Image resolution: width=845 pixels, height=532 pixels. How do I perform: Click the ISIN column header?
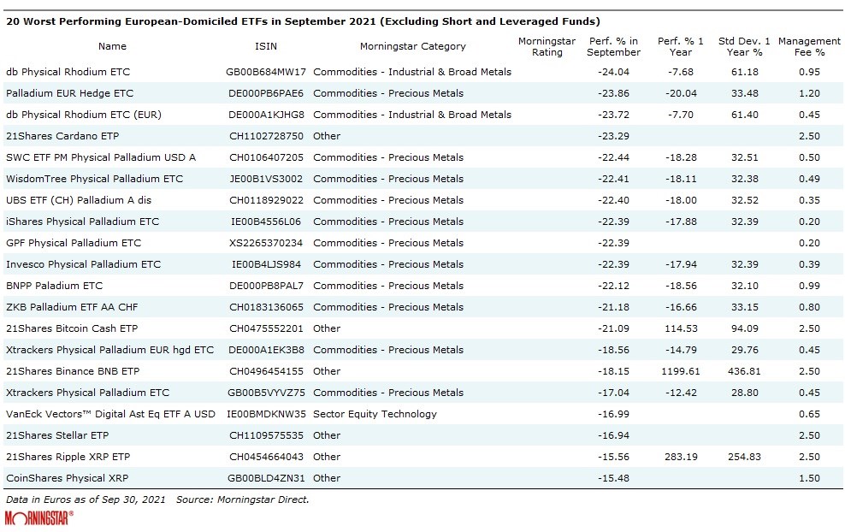coord(266,46)
